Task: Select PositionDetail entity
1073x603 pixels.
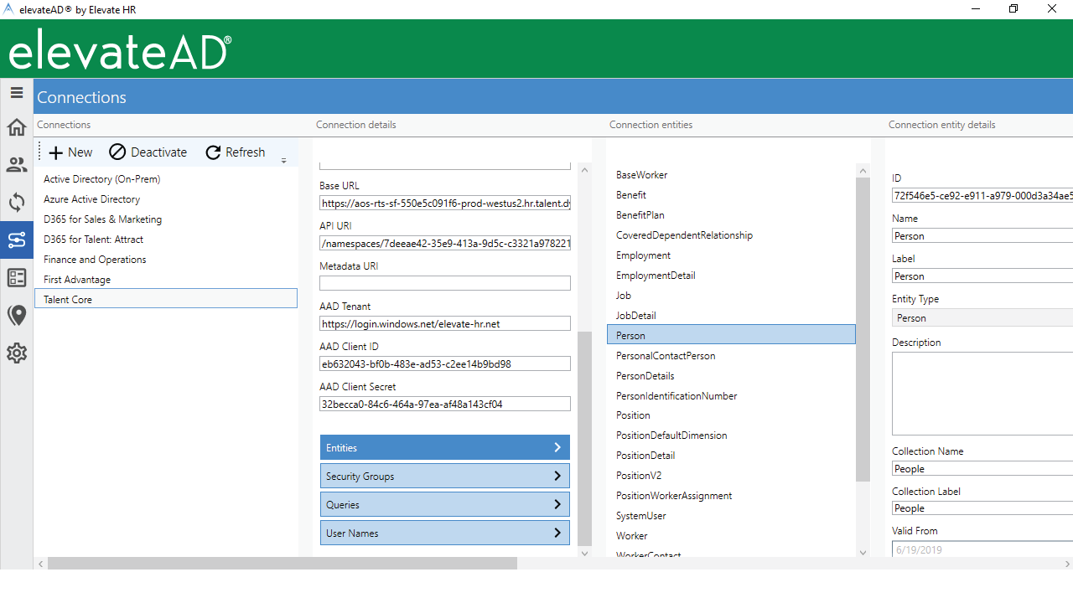Action: pyautogui.click(x=731, y=456)
